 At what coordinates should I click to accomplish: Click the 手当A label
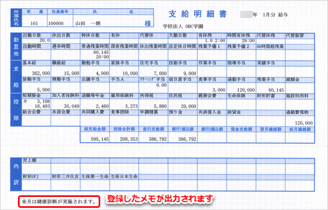click(x=117, y=79)
